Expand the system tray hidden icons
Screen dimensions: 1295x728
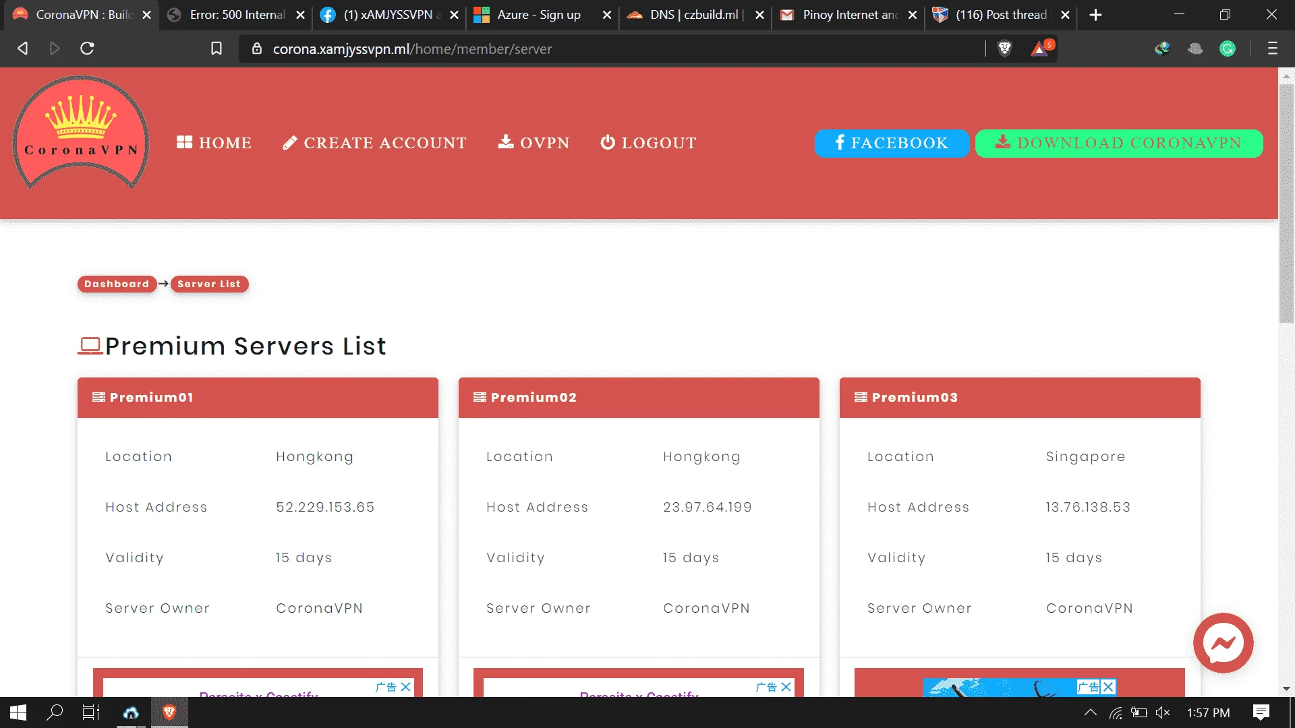click(x=1090, y=712)
